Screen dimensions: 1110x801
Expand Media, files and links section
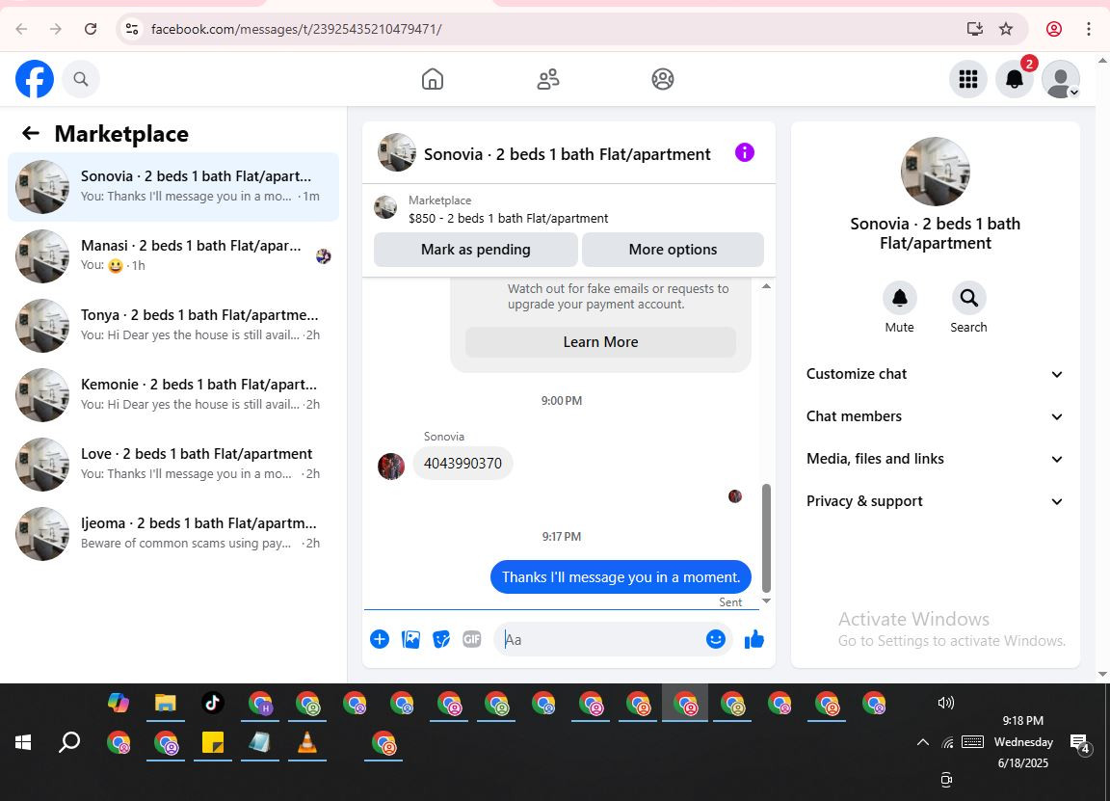[935, 459]
